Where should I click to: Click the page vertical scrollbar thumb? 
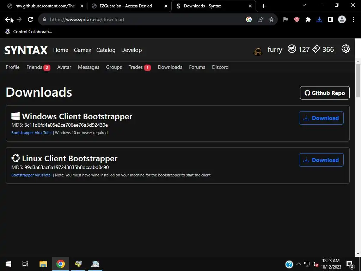coord(358,81)
